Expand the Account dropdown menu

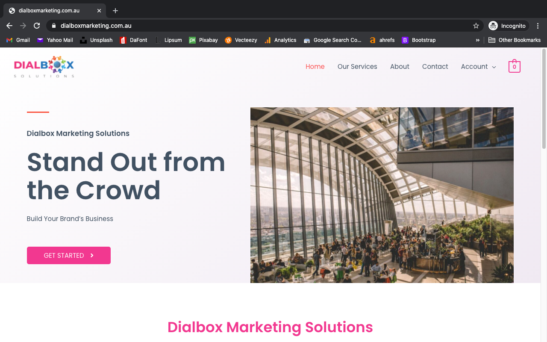(478, 66)
